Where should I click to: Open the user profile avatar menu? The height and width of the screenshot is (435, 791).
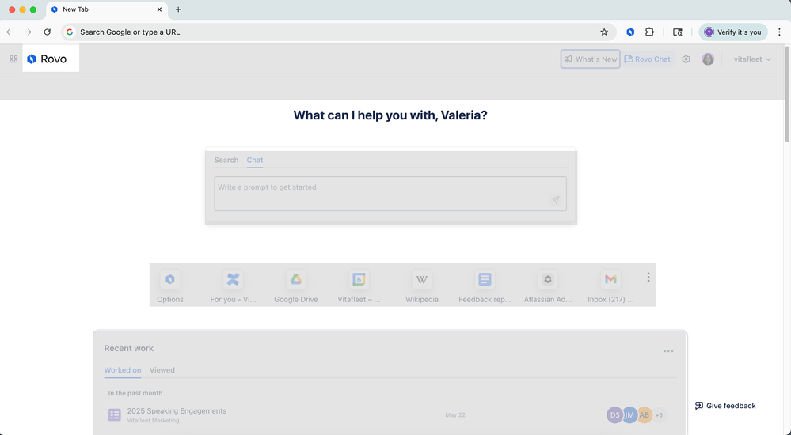[x=709, y=59]
